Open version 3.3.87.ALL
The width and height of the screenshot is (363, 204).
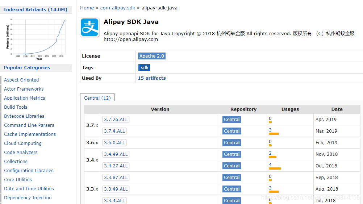(116, 178)
